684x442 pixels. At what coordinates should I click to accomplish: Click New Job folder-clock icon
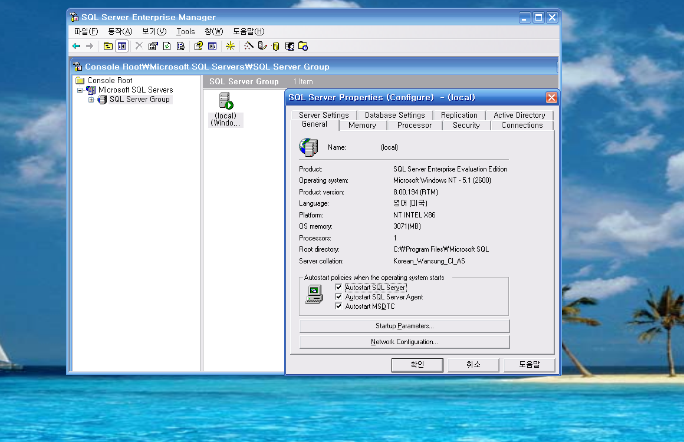[x=303, y=46]
